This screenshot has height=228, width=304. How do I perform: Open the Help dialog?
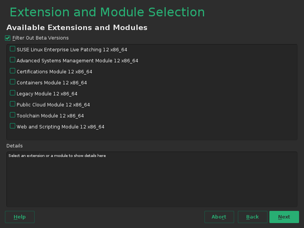tap(20, 217)
